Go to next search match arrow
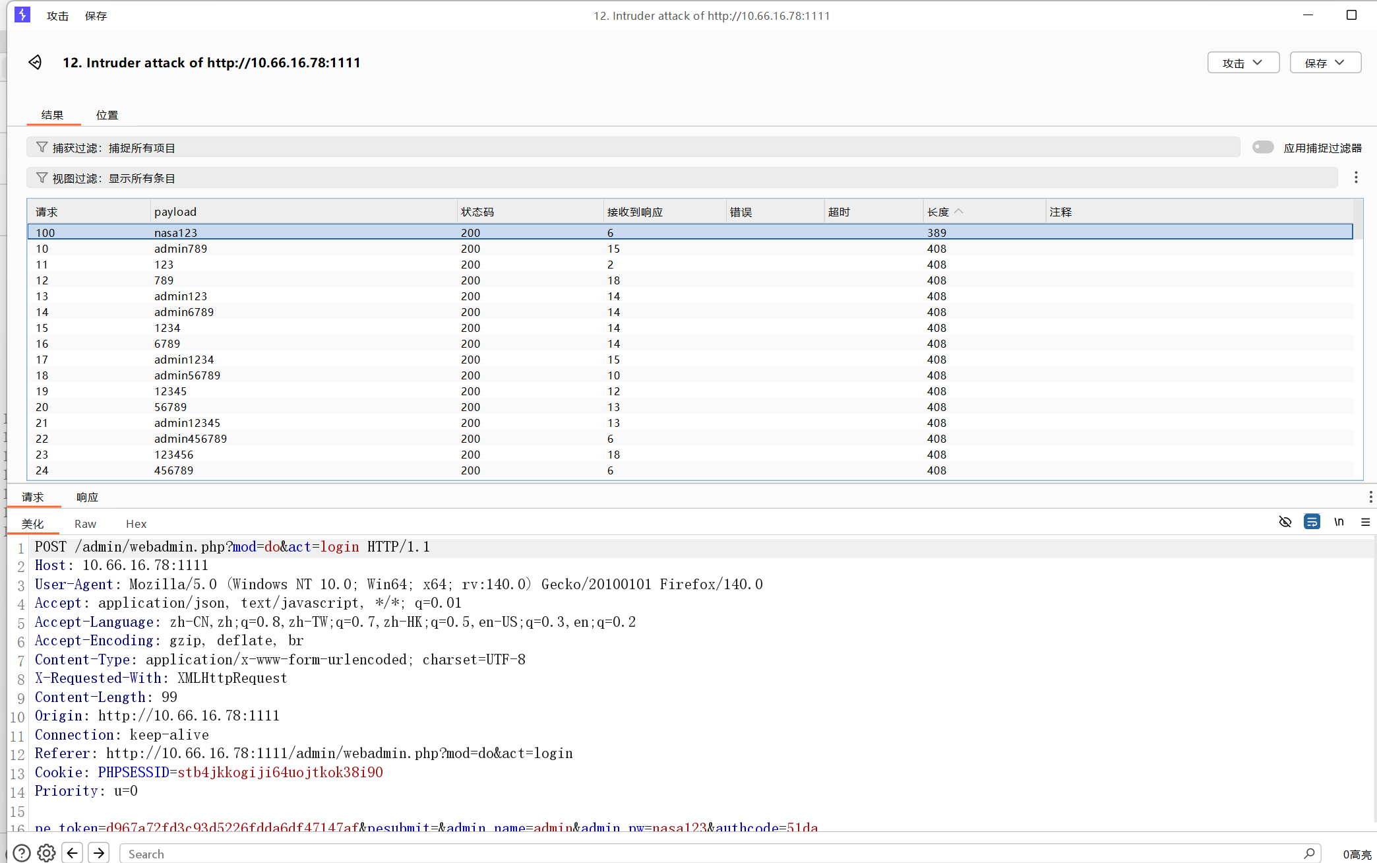This screenshot has width=1377, height=863. pos(99,853)
